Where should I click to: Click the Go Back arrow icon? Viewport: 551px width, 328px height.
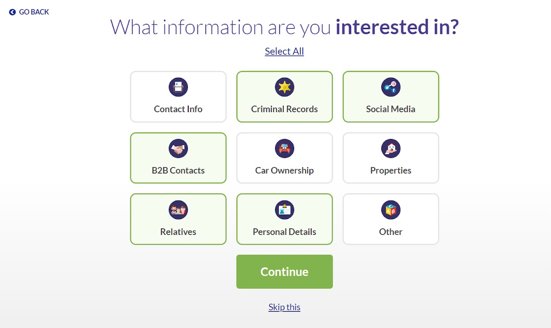coord(13,12)
